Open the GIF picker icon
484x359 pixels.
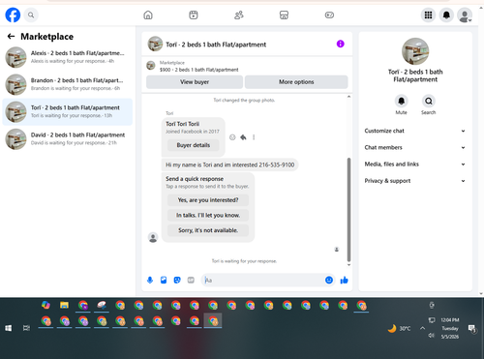coord(191,280)
